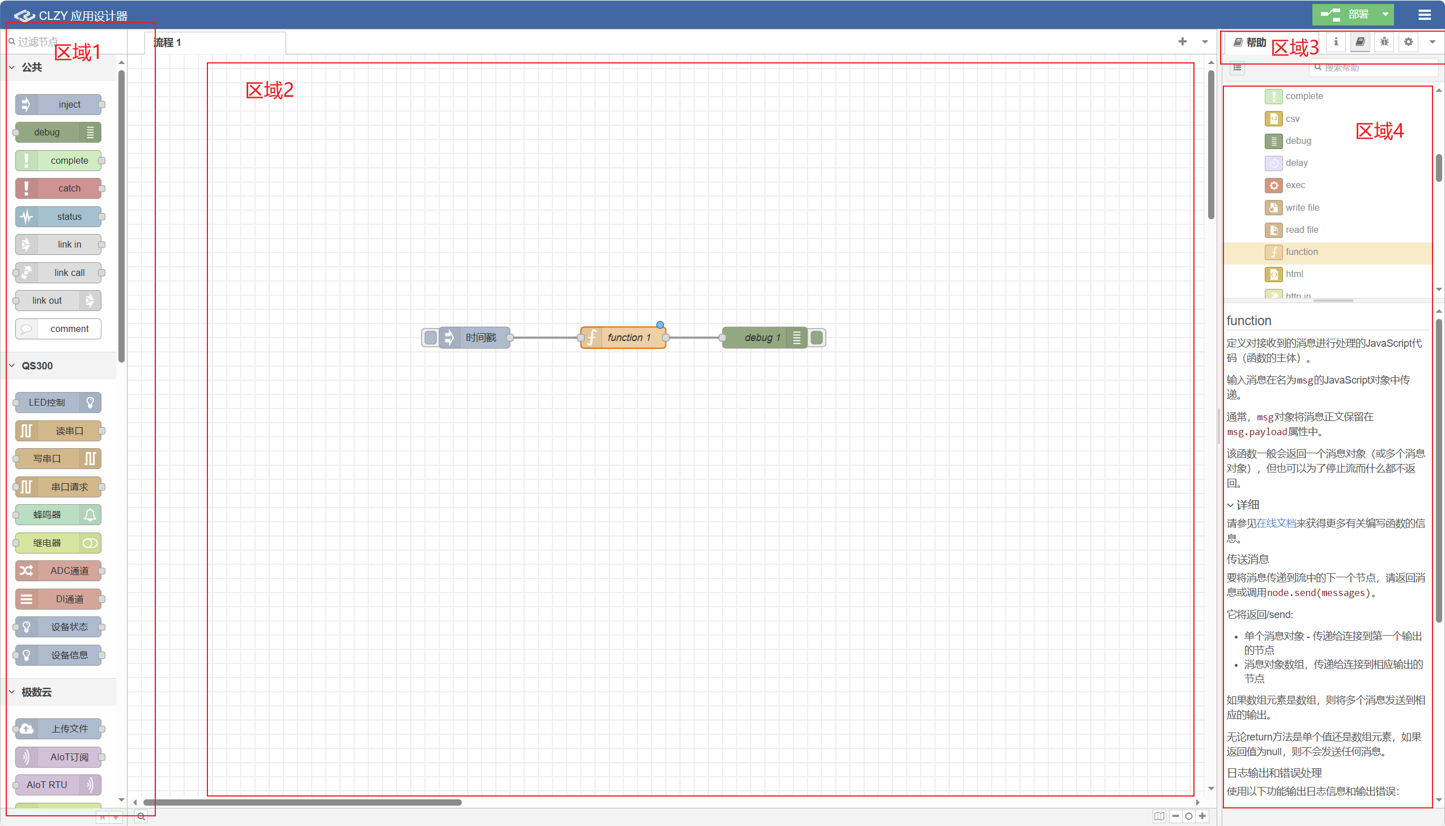Click the 帮助 tab in right panel
Viewport: 1445px width, 826px height.
pyautogui.click(x=1252, y=41)
